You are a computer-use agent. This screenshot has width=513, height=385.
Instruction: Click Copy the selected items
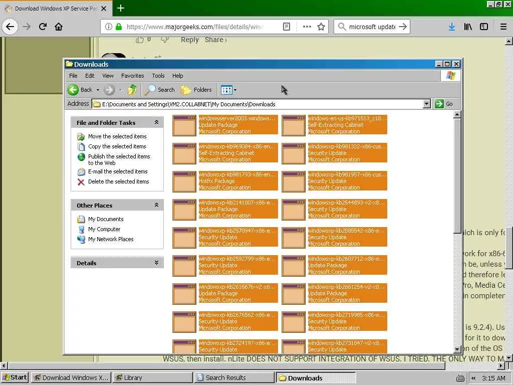pyautogui.click(x=117, y=146)
